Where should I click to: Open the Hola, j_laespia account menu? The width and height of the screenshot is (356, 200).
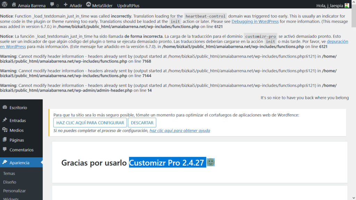[333, 6]
